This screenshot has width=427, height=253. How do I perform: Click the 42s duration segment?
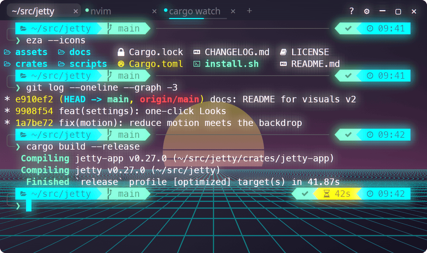(337, 194)
